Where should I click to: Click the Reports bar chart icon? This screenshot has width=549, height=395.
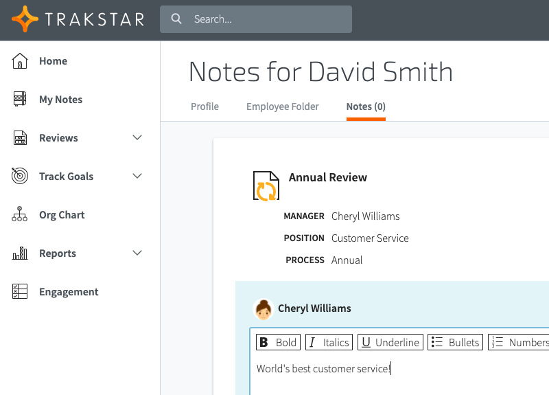click(20, 253)
